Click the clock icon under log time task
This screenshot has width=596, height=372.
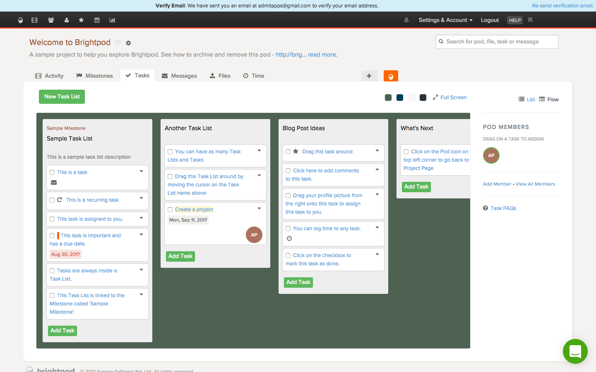(289, 238)
